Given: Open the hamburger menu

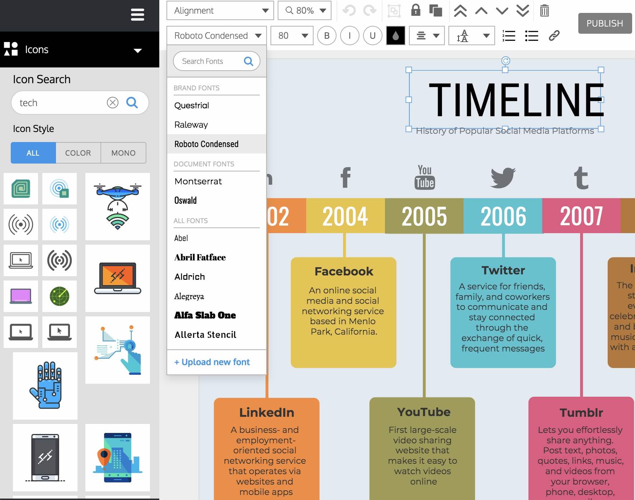Looking at the screenshot, I should (x=137, y=15).
